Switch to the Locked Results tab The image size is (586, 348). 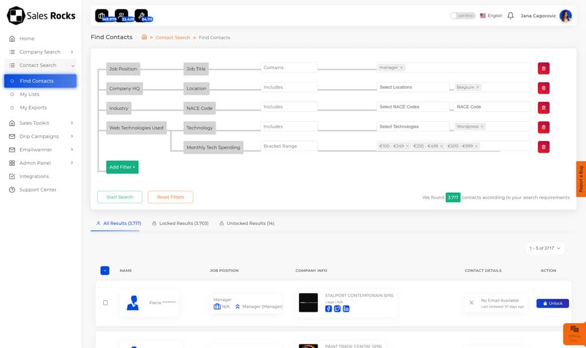[x=180, y=223]
